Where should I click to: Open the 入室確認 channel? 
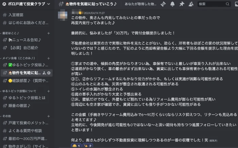tap(27, 15)
